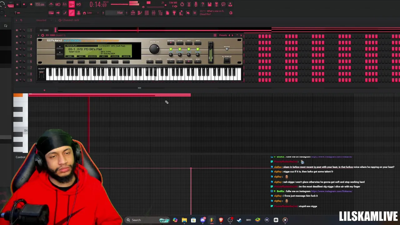Image resolution: width=400 pixels, height=225 pixels.
Task: Disable the highlighted link/multilink controllers icon
Action: tap(72, 13)
